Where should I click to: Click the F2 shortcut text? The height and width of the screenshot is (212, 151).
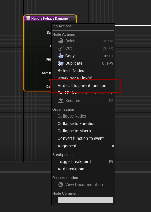tap(111, 101)
